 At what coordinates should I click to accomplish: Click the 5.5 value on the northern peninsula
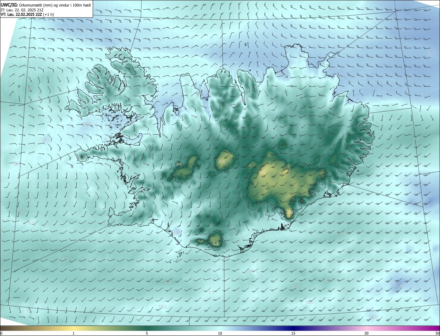coord(254,88)
